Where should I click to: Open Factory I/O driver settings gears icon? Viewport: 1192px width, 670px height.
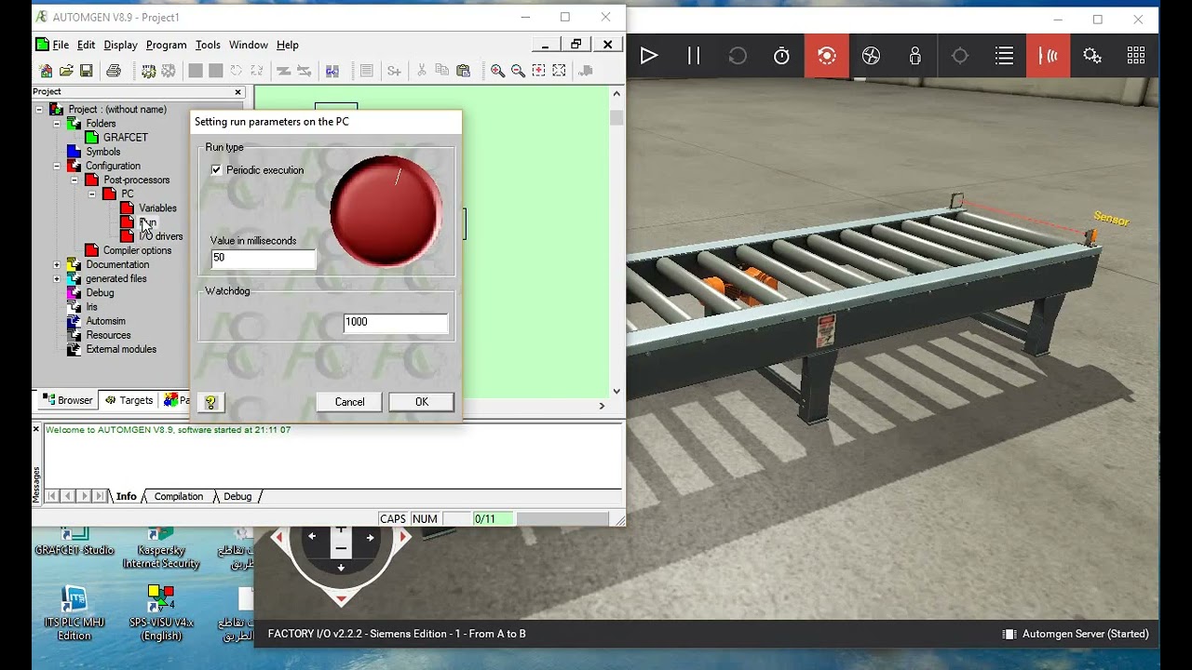(1092, 56)
